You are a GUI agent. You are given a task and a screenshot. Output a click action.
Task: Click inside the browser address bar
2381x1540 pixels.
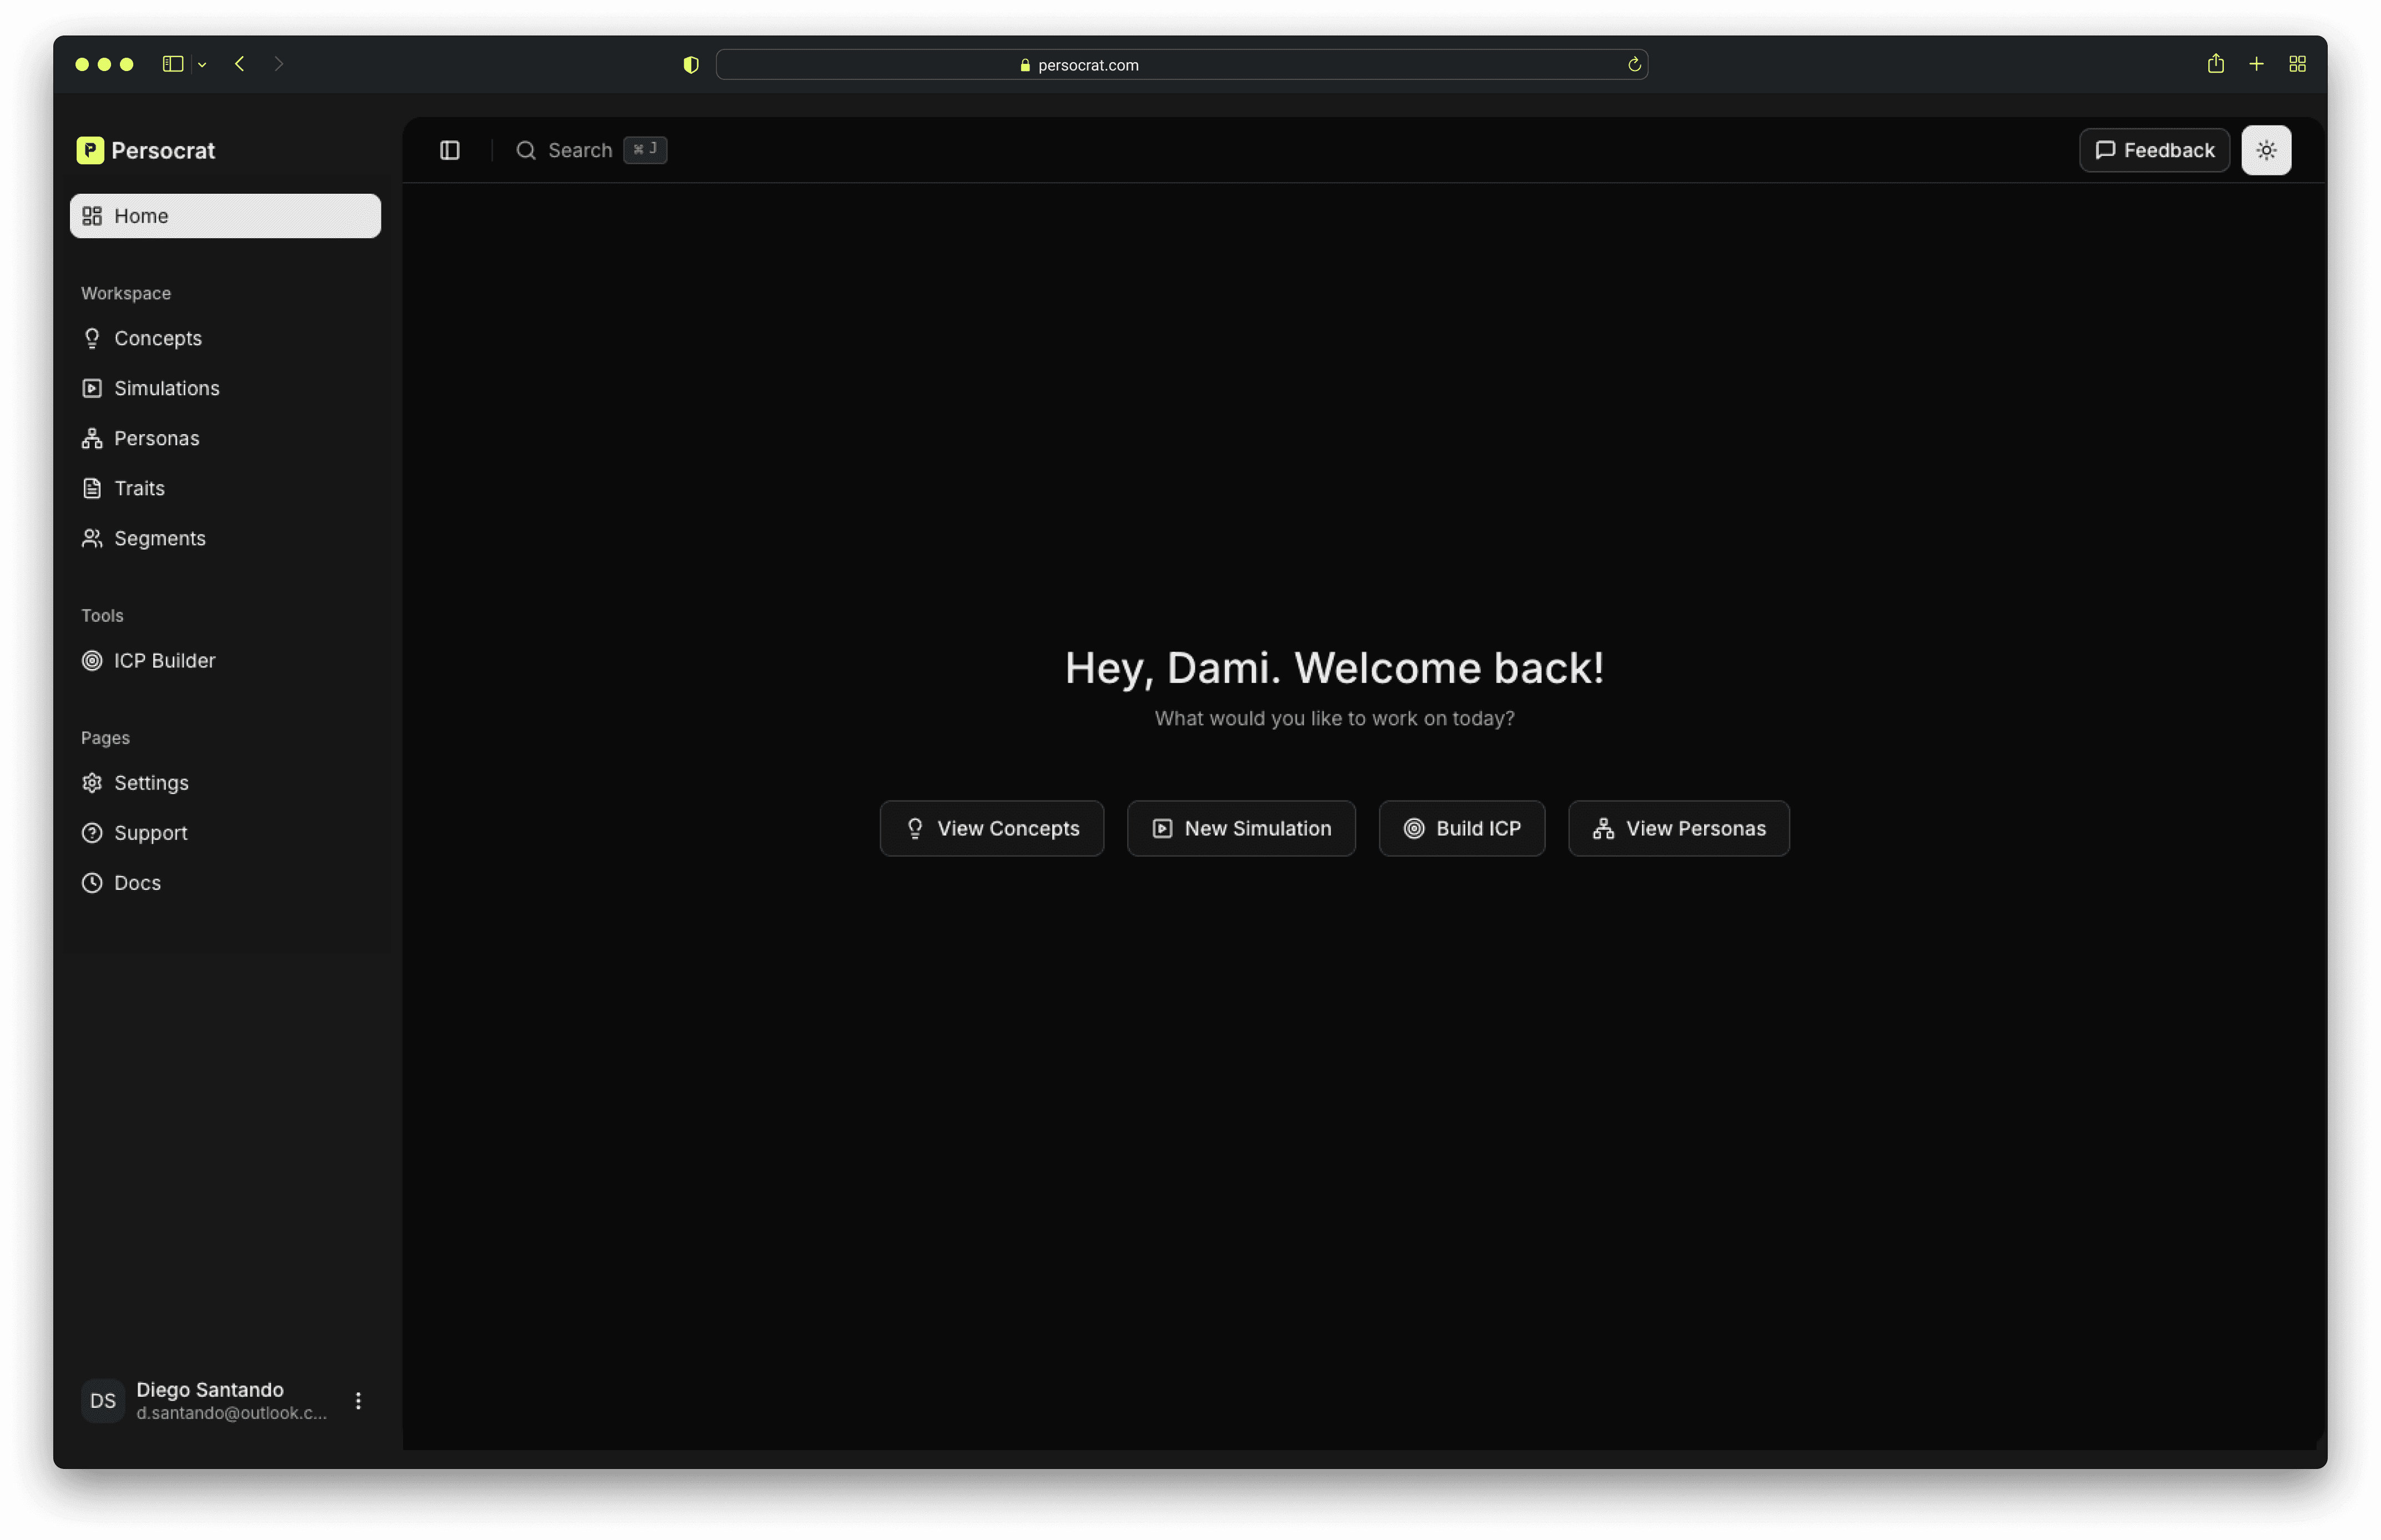point(1180,64)
